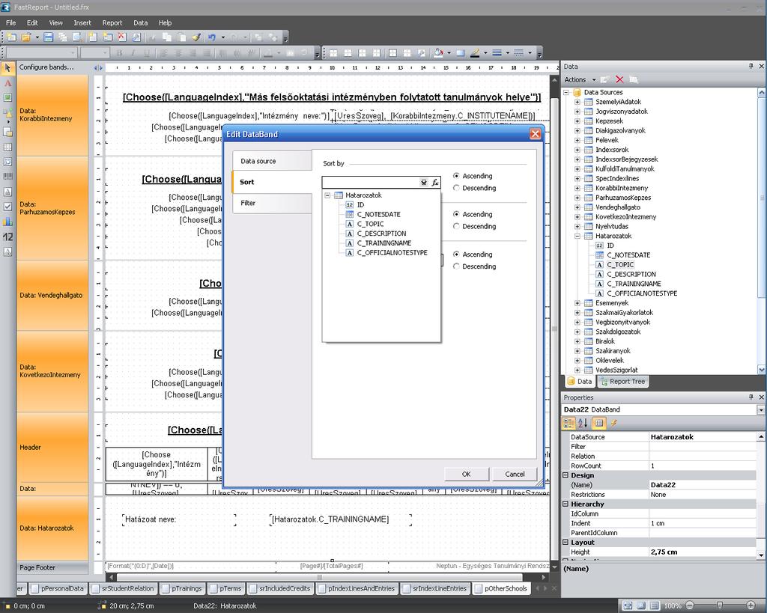Select first Descending radio button
The height and width of the screenshot is (613, 767).
[x=456, y=188]
